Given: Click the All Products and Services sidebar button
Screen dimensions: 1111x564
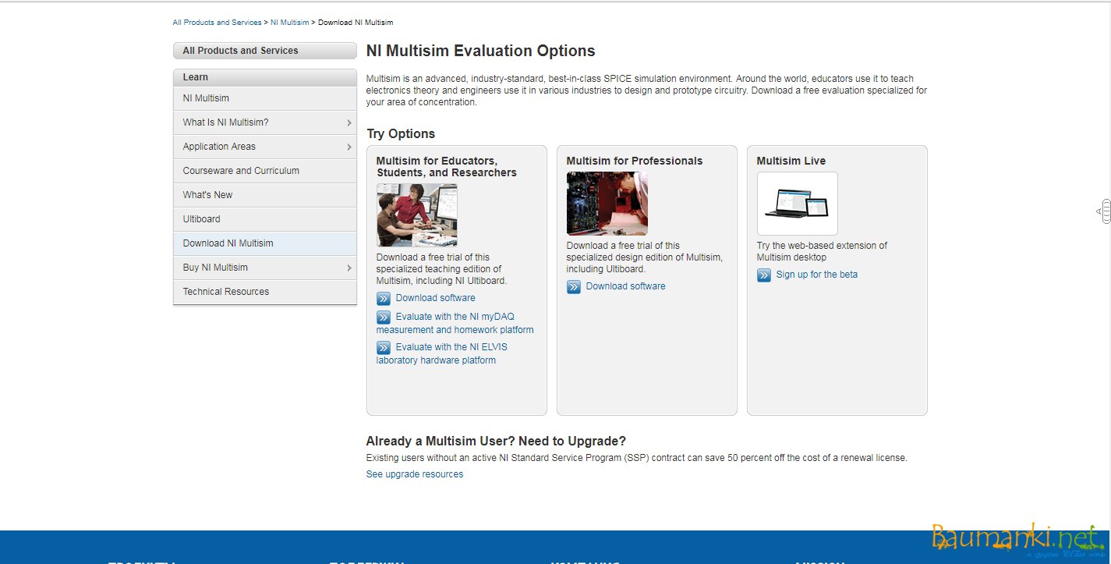Looking at the screenshot, I should click(265, 51).
